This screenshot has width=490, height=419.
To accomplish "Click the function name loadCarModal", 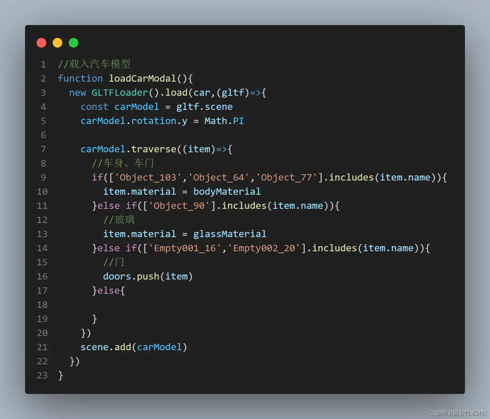I will tap(143, 78).
